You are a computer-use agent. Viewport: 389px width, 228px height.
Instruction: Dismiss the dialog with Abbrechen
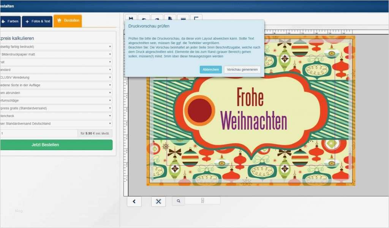[x=210, y=70]
